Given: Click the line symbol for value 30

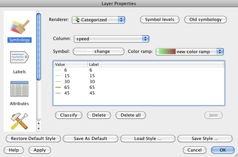Looking at the screenshot, I should point(58,82).
